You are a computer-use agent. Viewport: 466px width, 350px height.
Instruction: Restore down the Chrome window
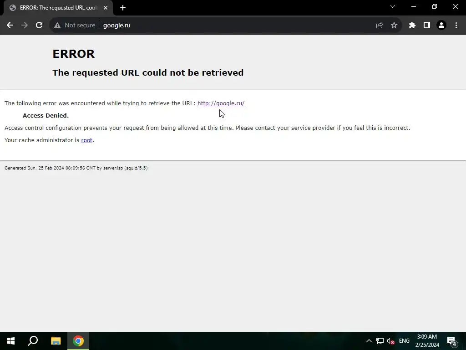[x=435, y=6]
